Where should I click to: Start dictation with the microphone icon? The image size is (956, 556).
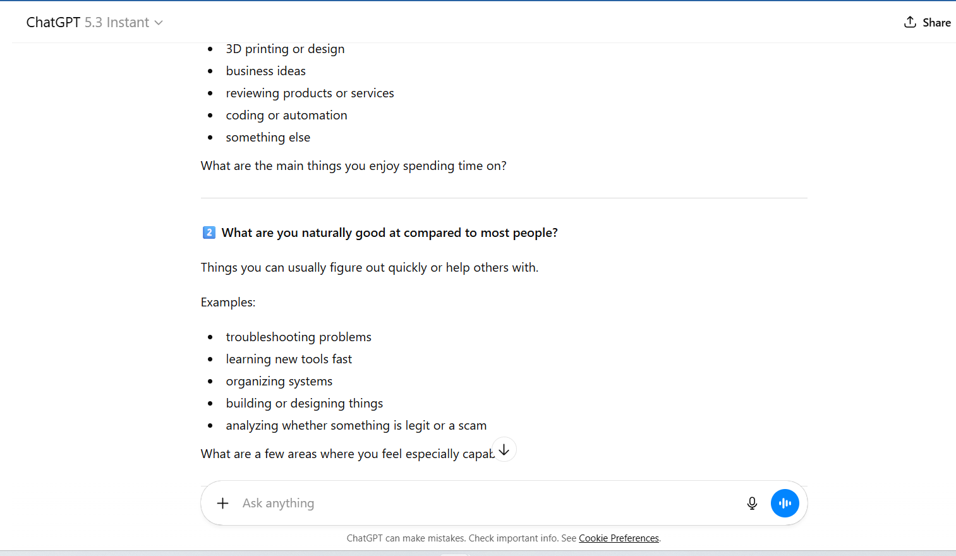click(752, 503)
